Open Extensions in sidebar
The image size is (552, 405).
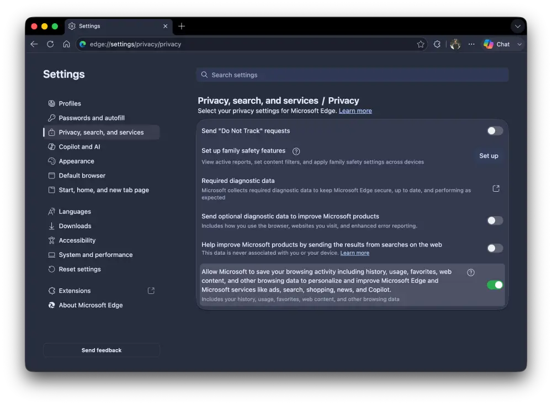tap(102, 291)
